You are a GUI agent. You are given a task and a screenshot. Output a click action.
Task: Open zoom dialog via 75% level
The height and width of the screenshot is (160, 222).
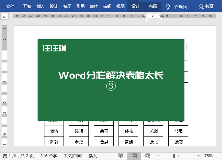208,156
